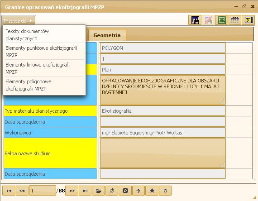Open the table view icon
This screenshot has width=258, height=201.
(x=235, y=20)
